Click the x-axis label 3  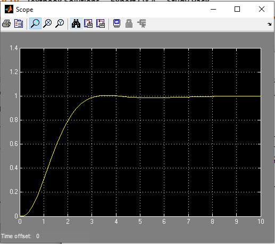(91, 222)
